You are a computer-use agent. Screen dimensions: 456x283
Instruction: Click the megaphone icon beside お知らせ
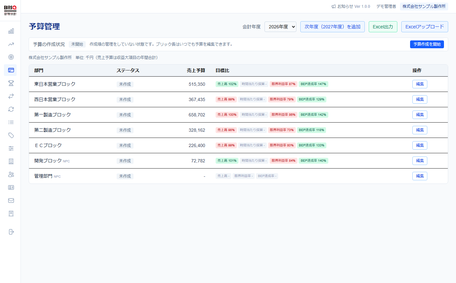[x=334, y=7]
